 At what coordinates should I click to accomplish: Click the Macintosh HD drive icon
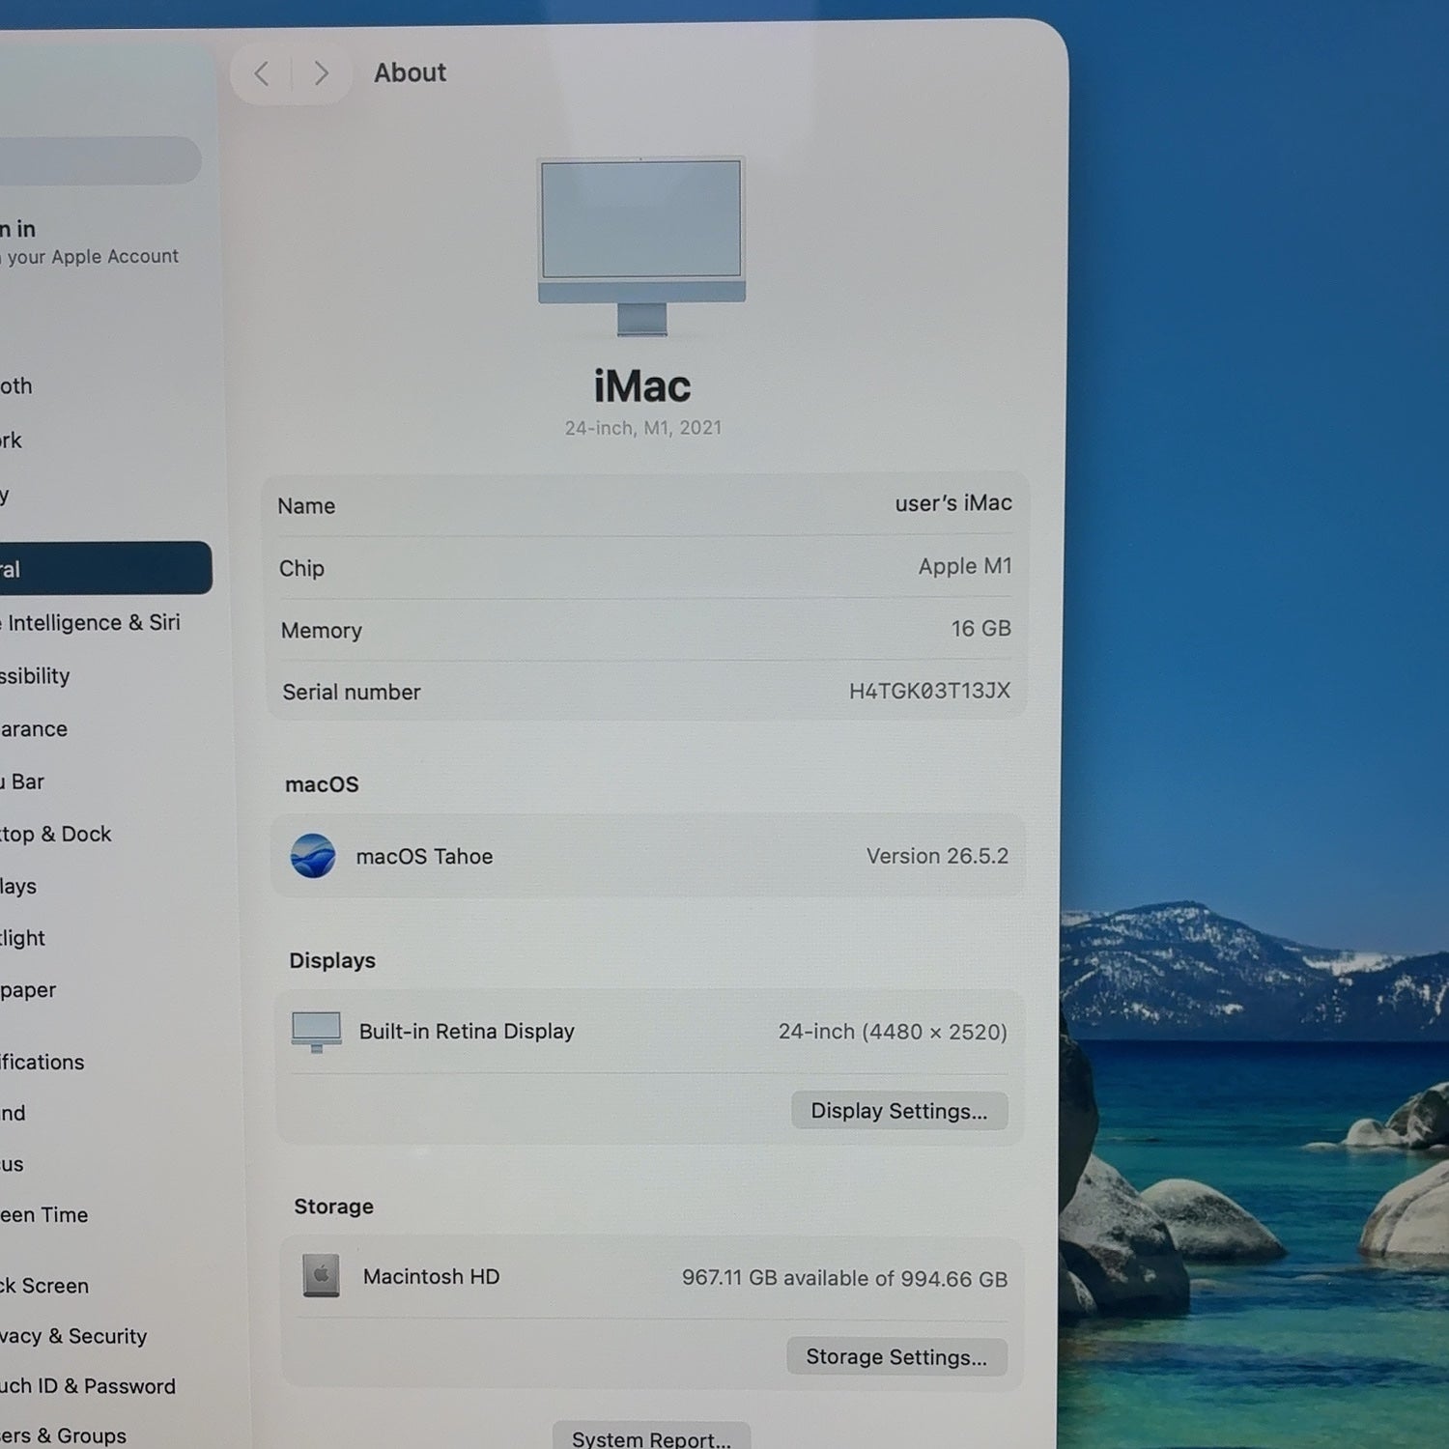point(321,1276)
